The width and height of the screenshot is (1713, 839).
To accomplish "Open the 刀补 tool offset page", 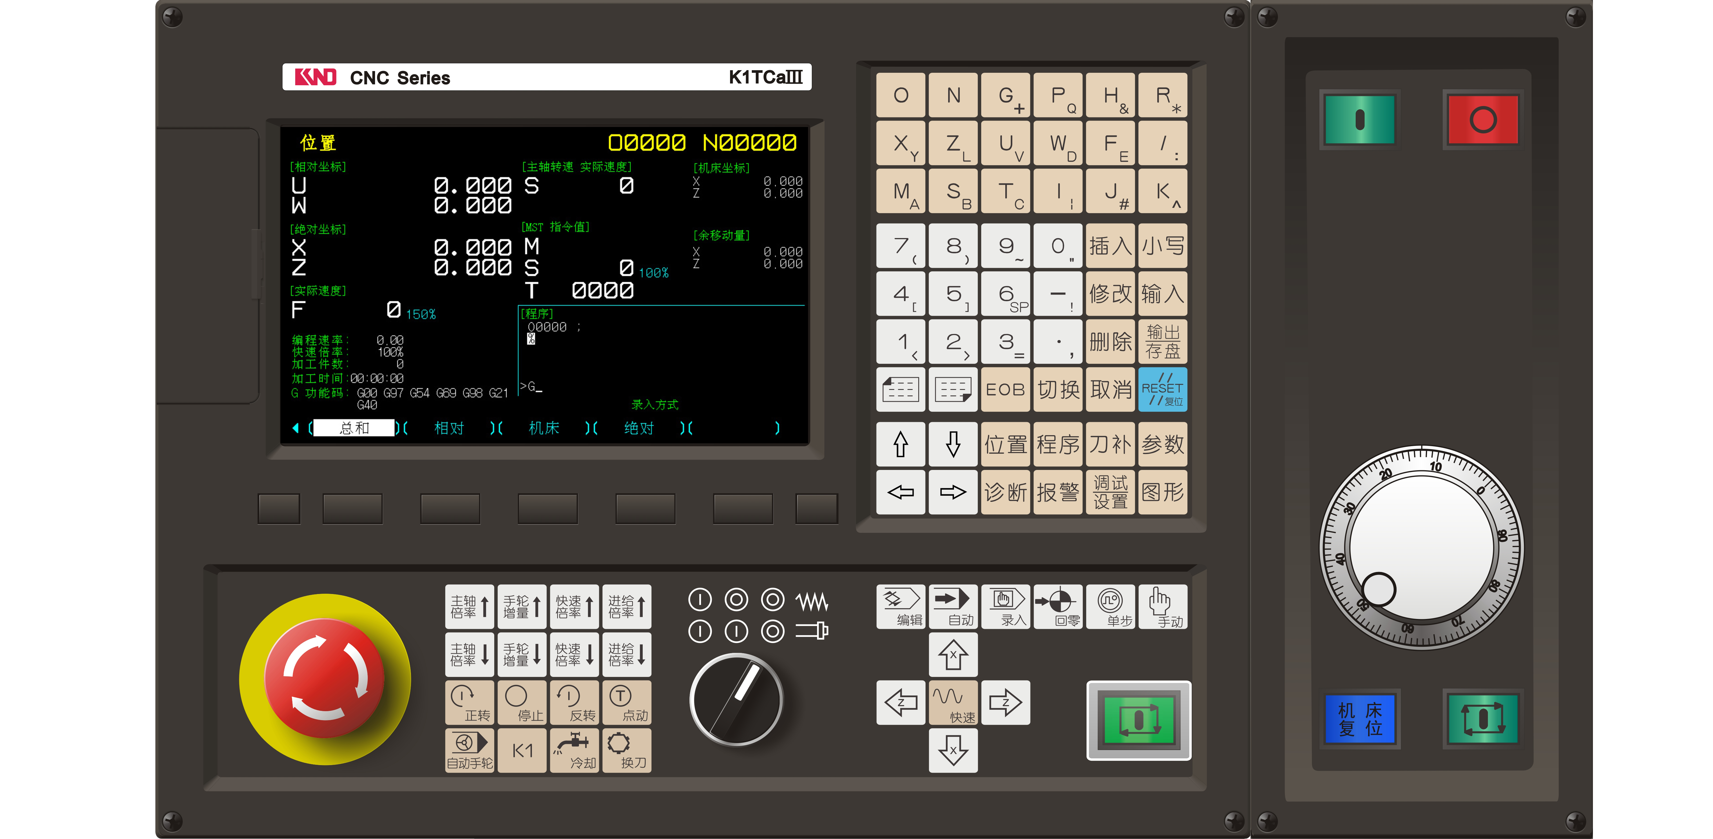I will click(x=1111, y=444).
